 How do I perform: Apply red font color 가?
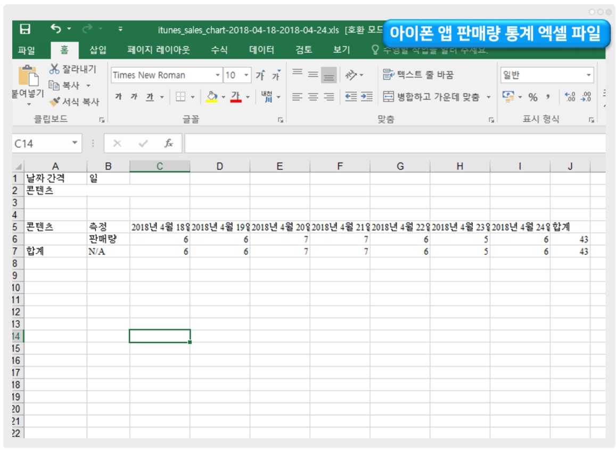(236, 96)
